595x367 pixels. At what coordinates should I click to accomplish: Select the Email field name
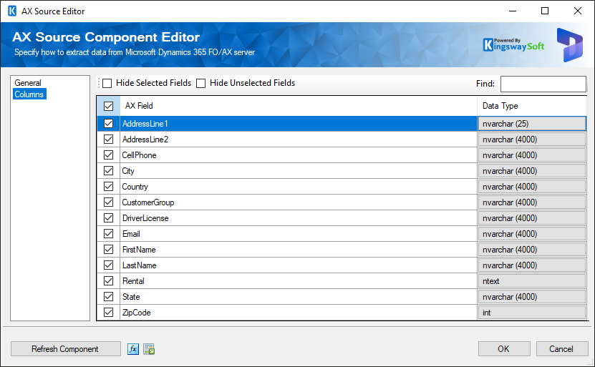coord(131,234)
